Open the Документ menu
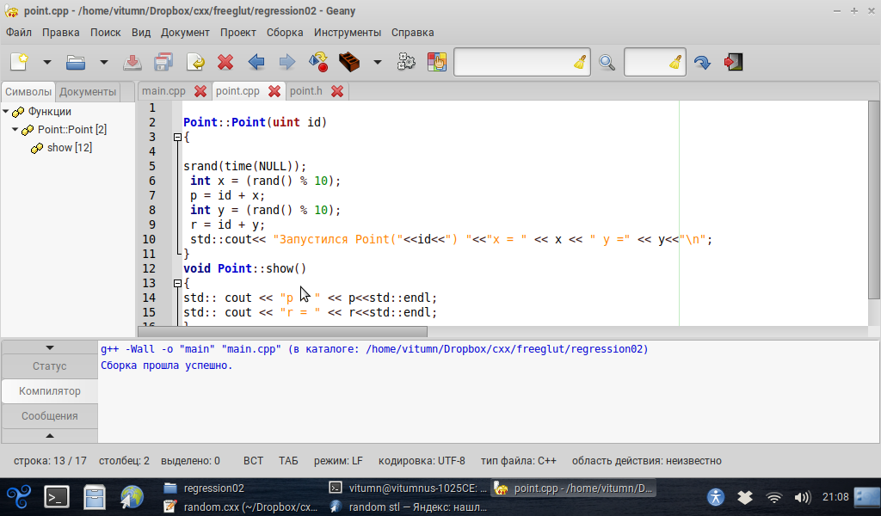Viewport: 881px width, 516px height. tap(185, 33)
